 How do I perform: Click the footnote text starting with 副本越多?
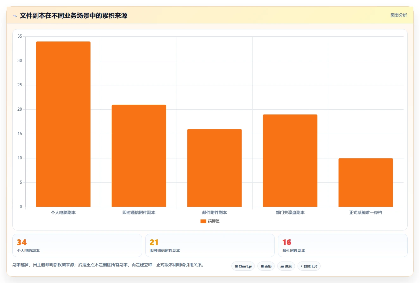[108, 265]
